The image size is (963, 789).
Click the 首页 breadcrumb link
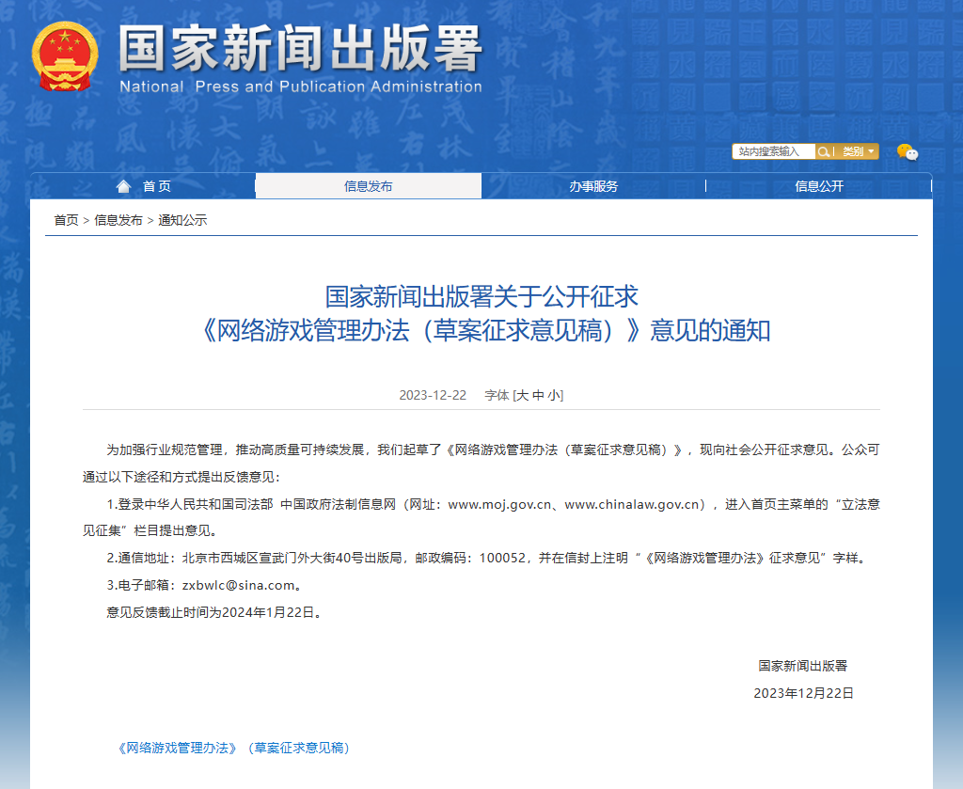click(67, 220)
